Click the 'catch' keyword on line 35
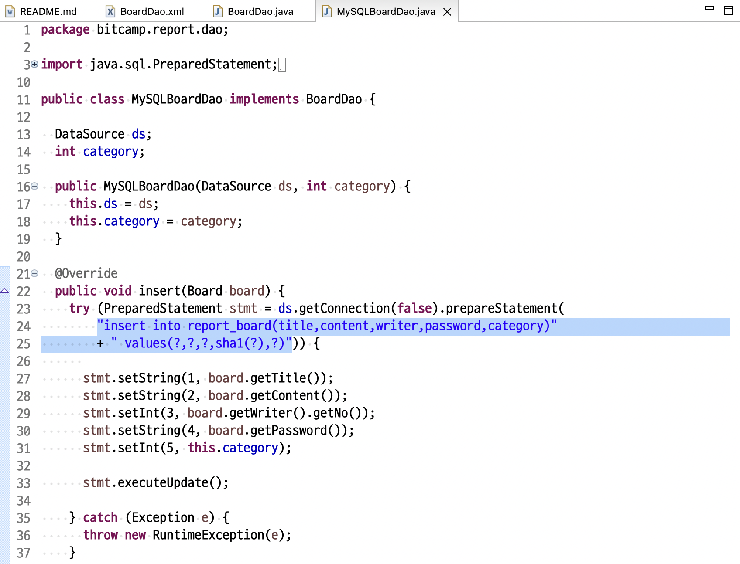740x564 pixels. 100,518
